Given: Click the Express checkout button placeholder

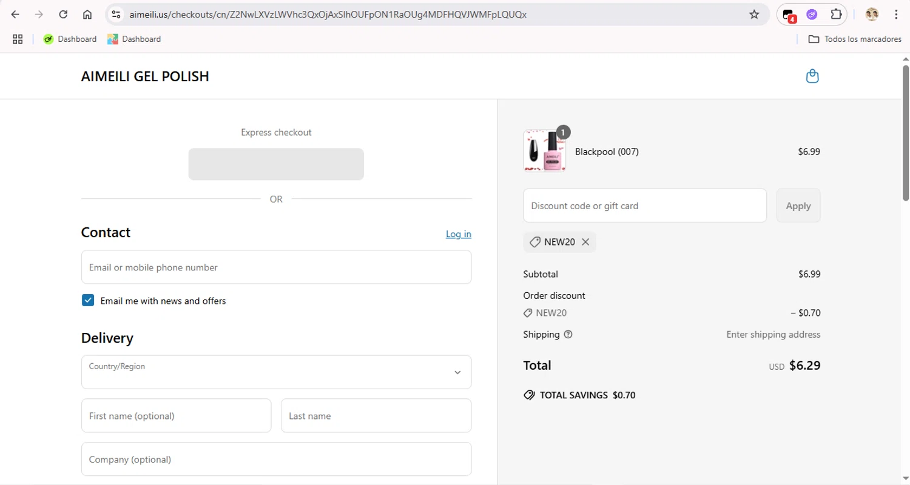Looking at the screenshot, I should coord(276,164).
